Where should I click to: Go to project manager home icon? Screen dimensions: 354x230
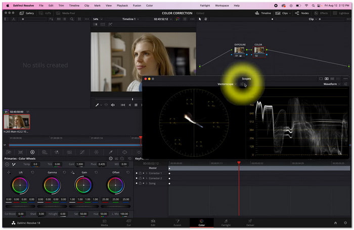[335, 223]
